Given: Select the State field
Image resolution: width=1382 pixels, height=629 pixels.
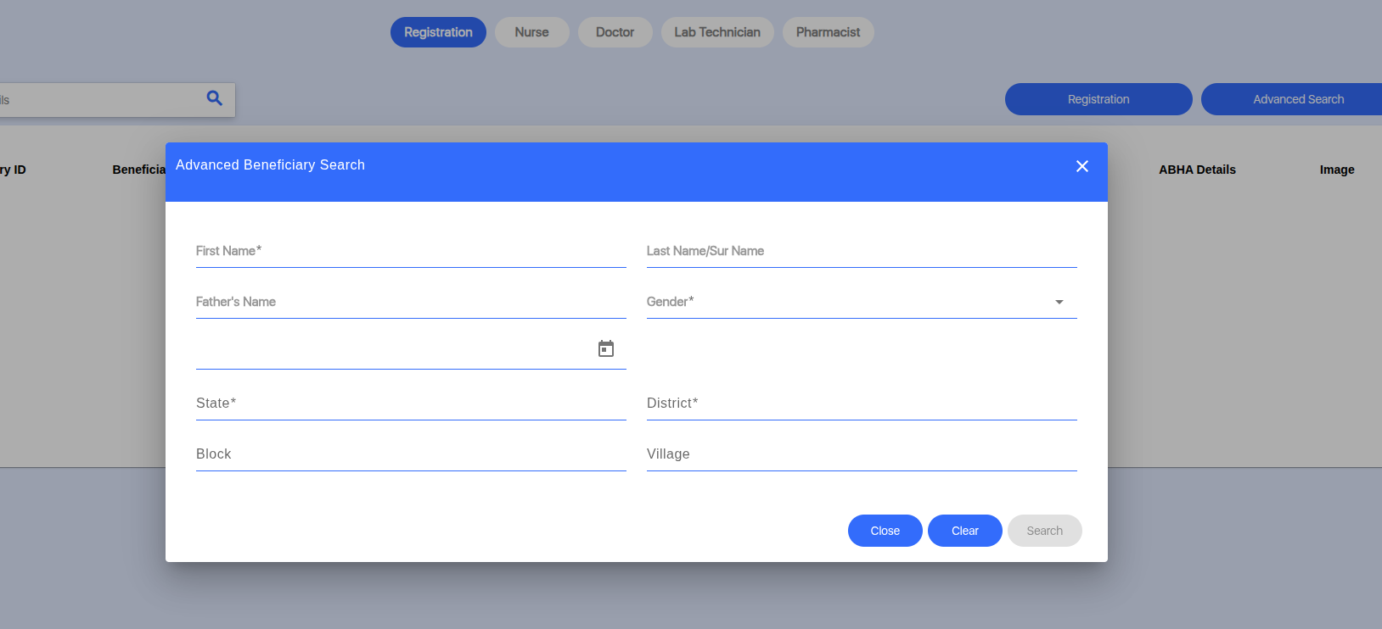Looking at the screenshot, I should (411, 404).
